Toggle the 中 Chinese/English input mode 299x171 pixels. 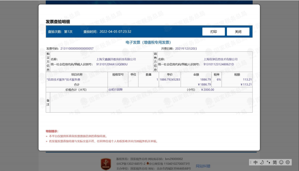pyautogui.click(x=256, y=162)
